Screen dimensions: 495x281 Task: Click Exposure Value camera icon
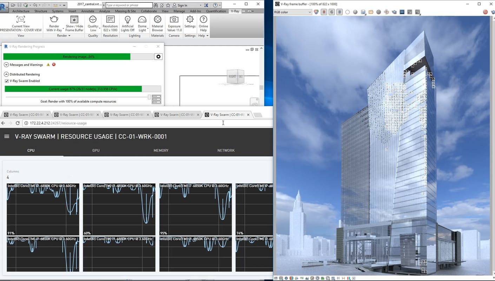(x=174, y=19)
